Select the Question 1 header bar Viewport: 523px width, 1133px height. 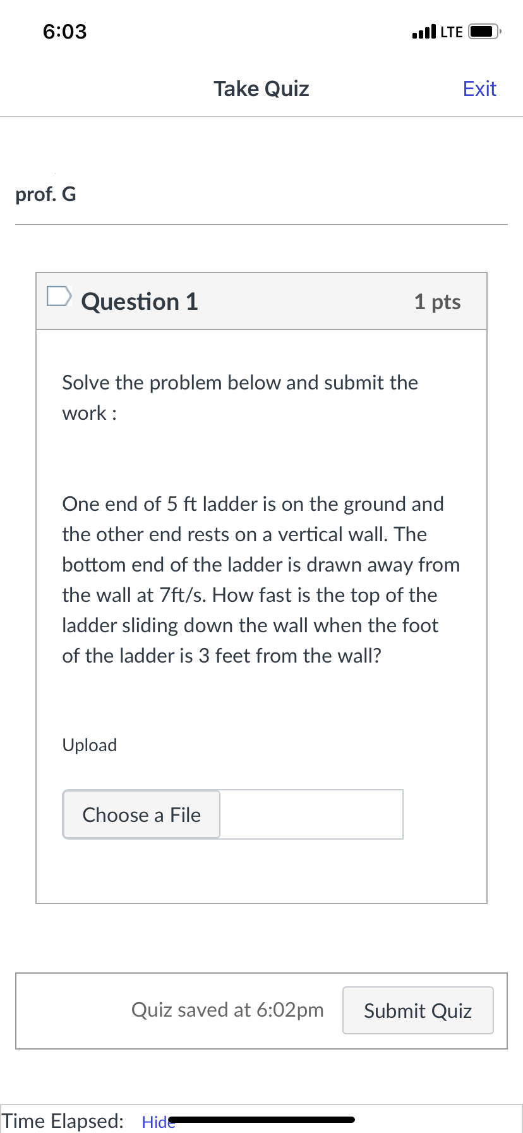261,300
